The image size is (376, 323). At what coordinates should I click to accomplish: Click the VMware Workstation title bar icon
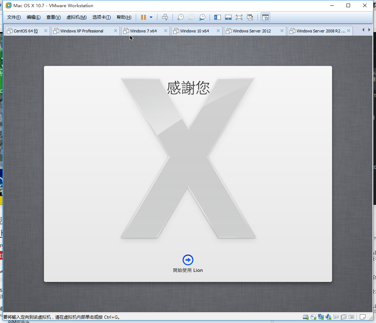pos(9,5)
